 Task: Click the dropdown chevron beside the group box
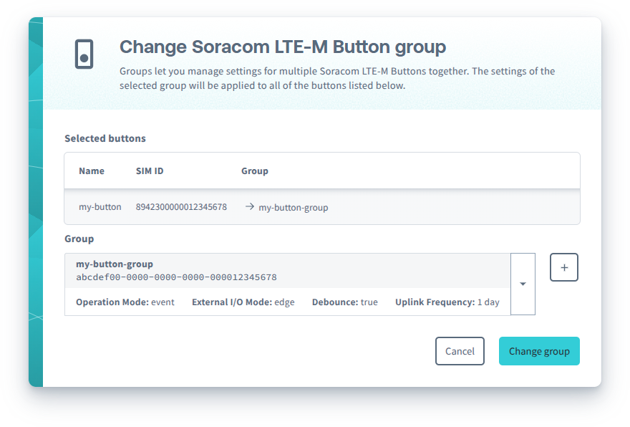tap(523, 284)
